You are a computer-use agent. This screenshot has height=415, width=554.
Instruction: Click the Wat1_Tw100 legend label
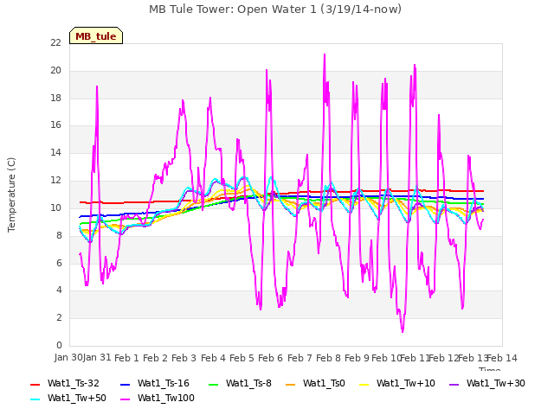pyautogui.click(x=166, y=399)
